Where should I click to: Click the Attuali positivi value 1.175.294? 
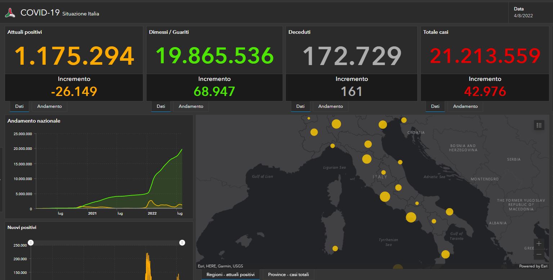coord(74,56)
